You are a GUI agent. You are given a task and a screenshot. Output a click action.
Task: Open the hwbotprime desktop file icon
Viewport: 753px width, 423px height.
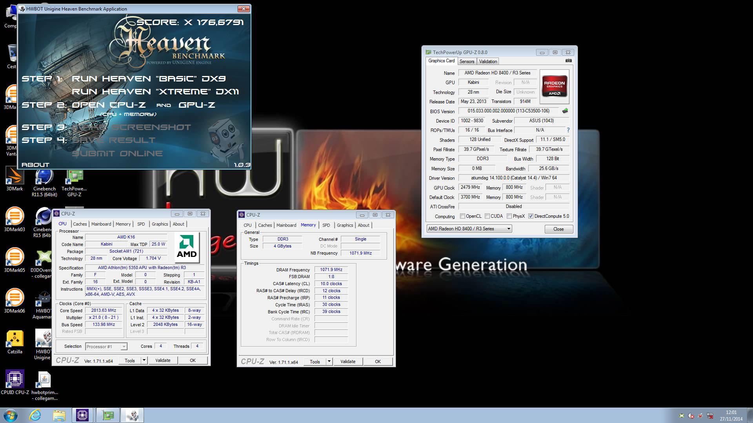(44, 386)
